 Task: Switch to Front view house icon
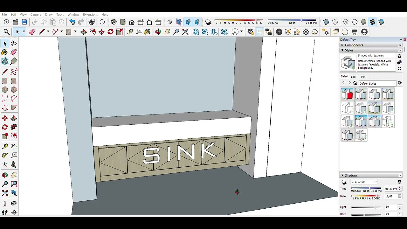(132, 22)
